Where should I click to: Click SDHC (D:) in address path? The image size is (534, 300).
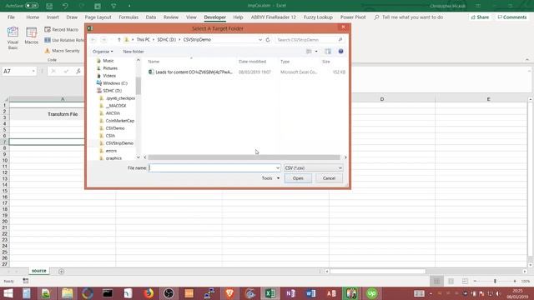click(x=166, y=40)
